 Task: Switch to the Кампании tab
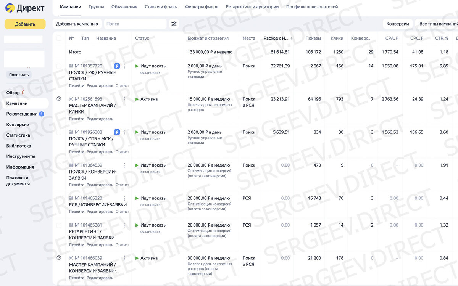[71, 7]
